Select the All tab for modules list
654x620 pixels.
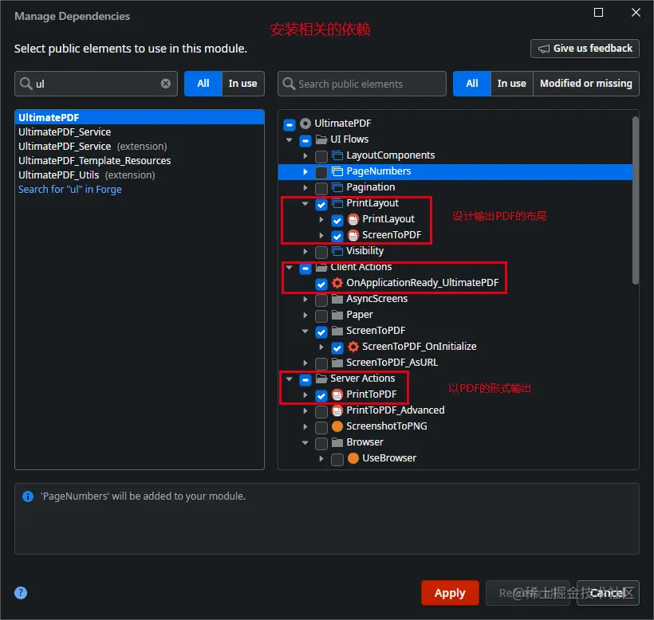(203, 84)
